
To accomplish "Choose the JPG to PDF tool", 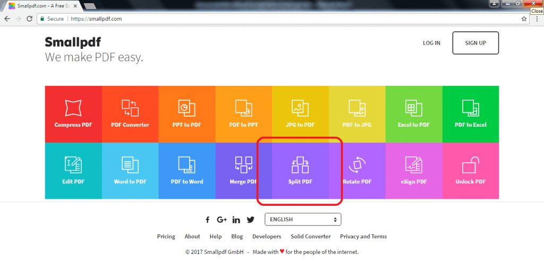I will (300, 114).
